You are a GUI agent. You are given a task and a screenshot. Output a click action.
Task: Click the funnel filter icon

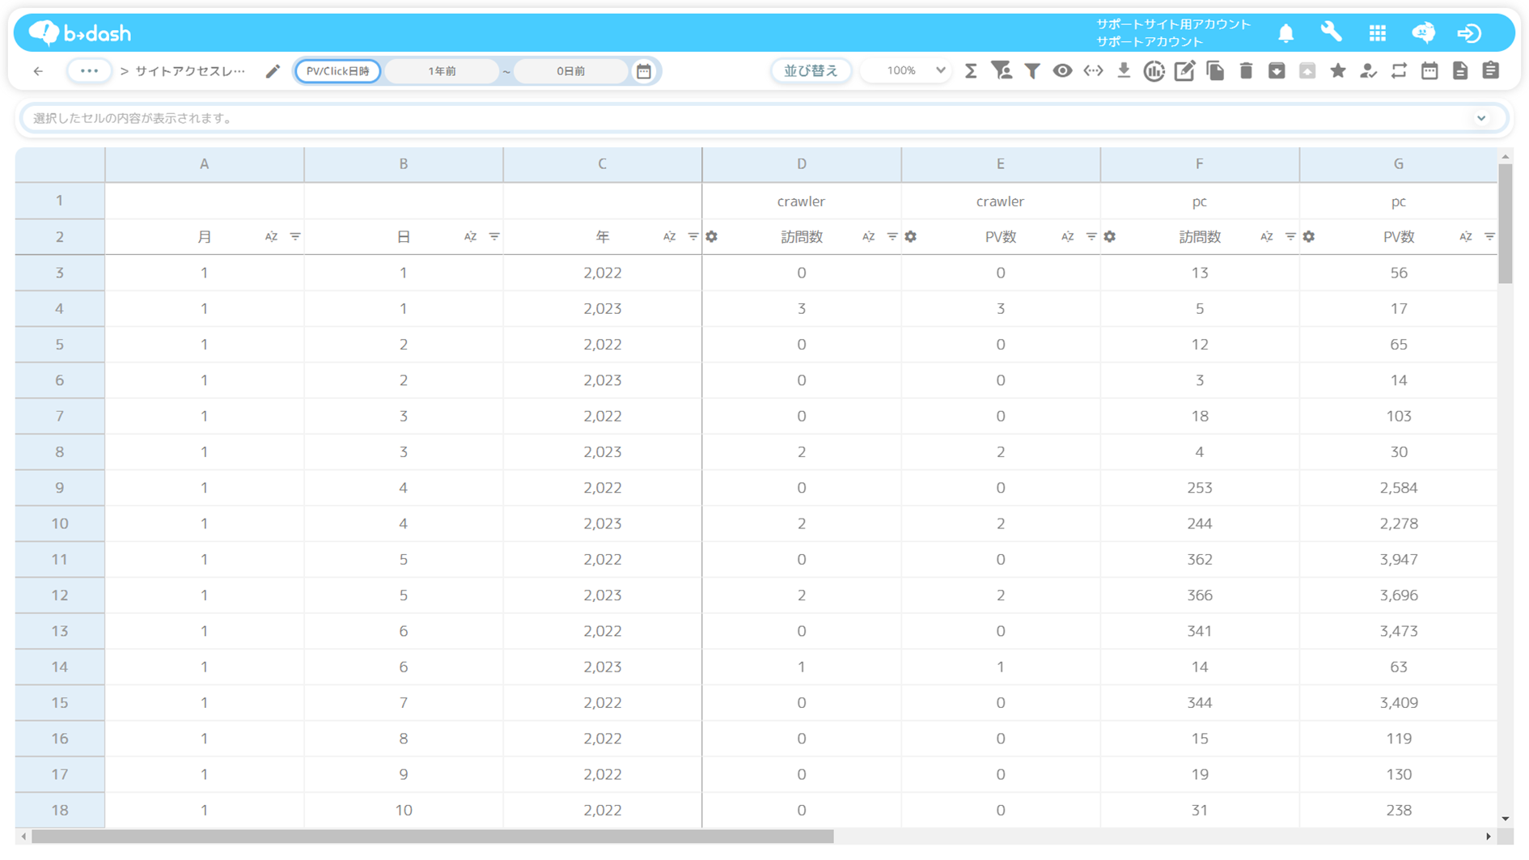[1032, 71]
